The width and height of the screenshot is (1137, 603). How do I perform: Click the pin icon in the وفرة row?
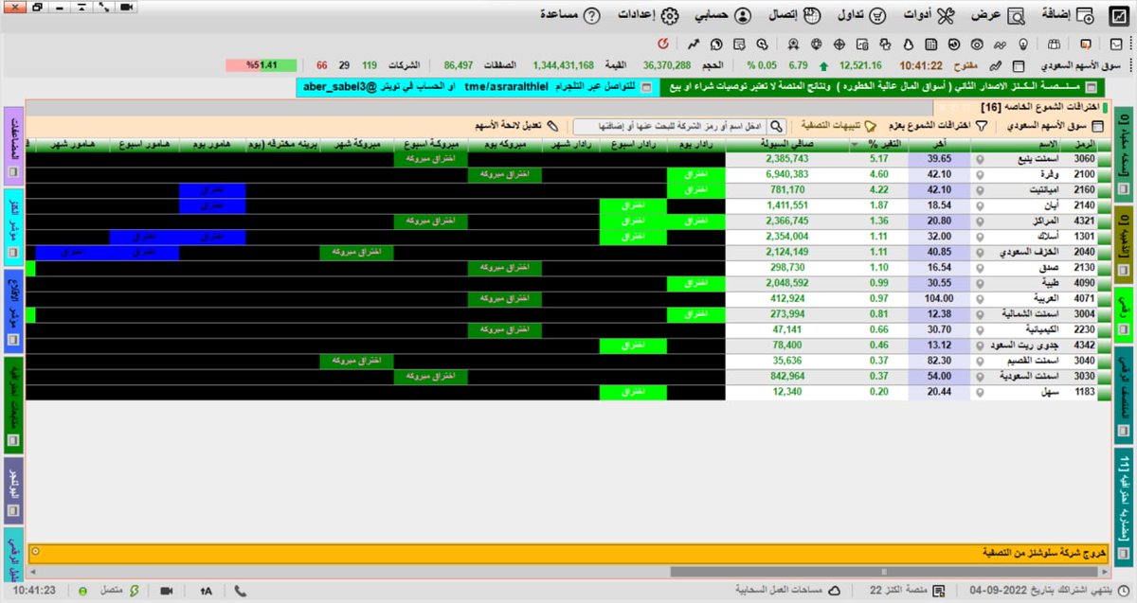coord(981,174)
